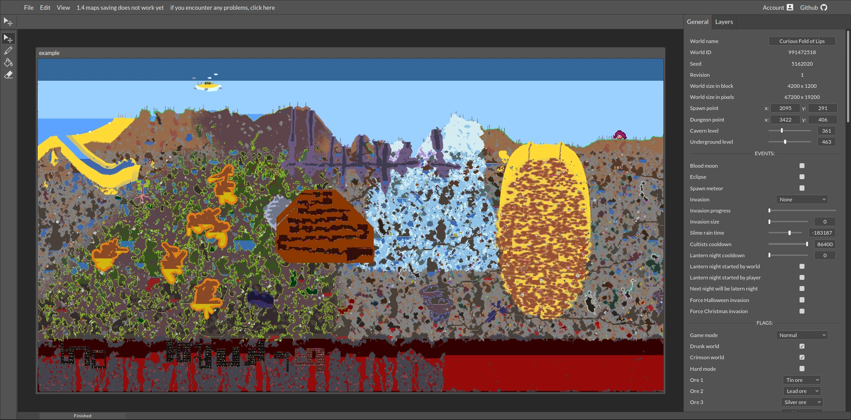
Task: Switch to the Layers tab
Action: click(x=724, y=21)
